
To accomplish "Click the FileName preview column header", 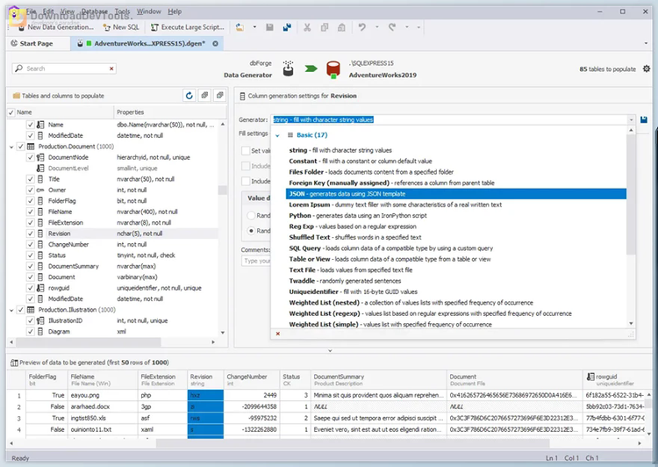I will point(103,379).
